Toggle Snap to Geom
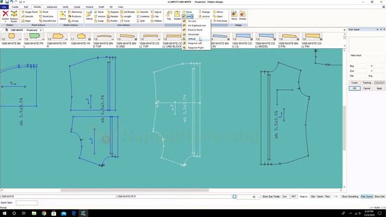The height and width of the screenshot is (217, 386). click(320, 197)
